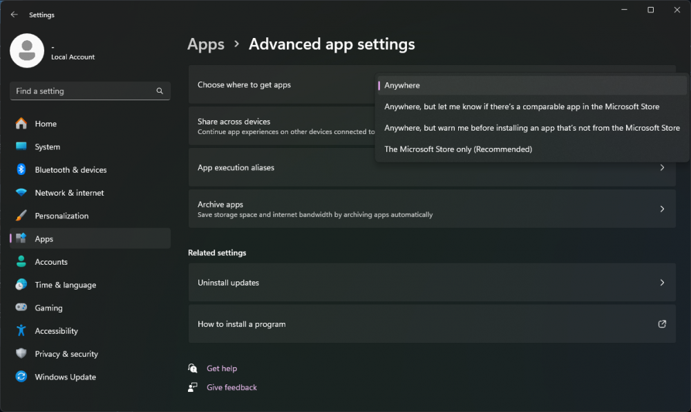Click the Personalization paintbrush icon
Image resolution: width=691 pixels, height=412 pixels.
coord(21,216)
